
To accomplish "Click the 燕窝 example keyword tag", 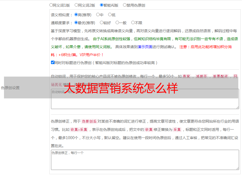I will pos(186,76).
